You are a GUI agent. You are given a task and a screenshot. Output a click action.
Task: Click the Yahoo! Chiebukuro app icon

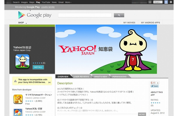click(x=22, y=61)
